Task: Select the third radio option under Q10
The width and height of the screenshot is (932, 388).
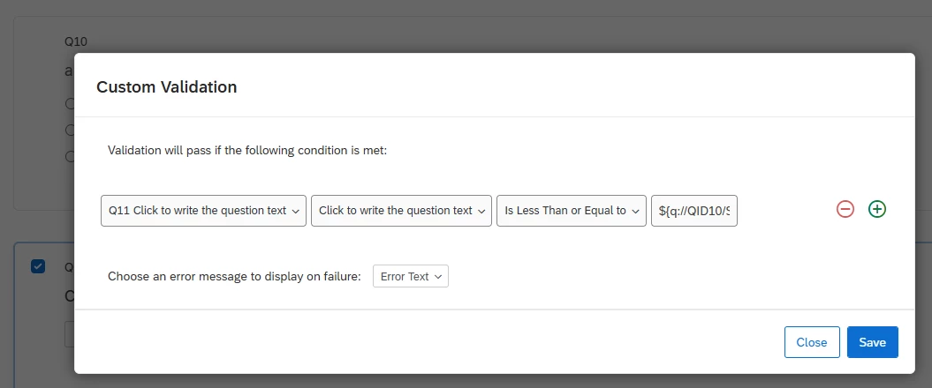Action: [x=69, y=157]
